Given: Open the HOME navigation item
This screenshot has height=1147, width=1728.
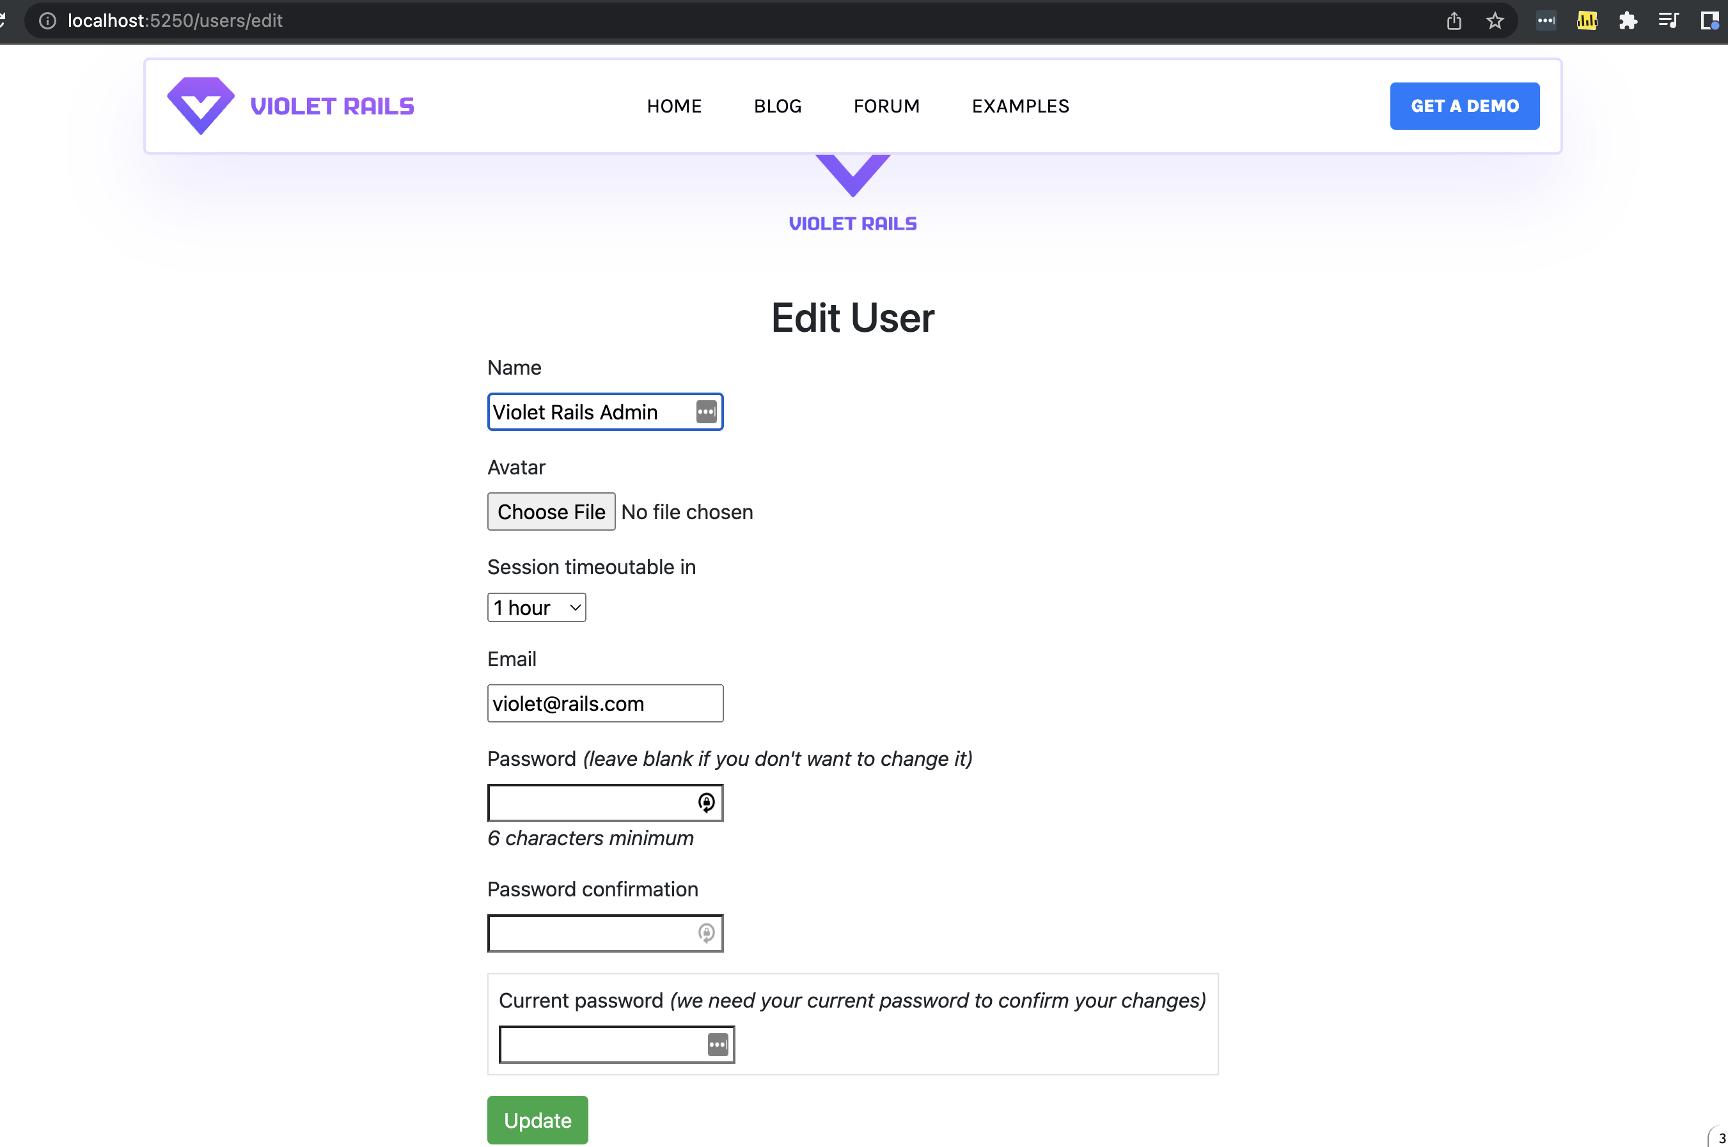Looking at the screenshot, I should tap(674, 106).
